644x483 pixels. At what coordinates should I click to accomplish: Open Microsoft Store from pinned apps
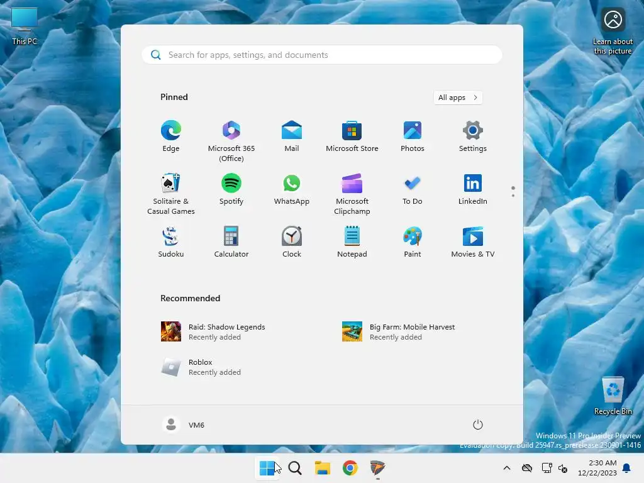[x=352, y=136]
